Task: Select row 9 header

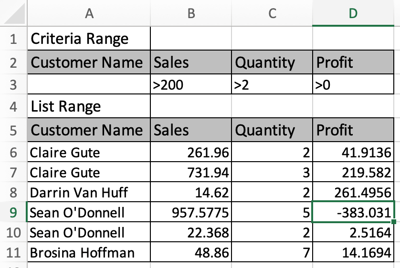Action: point(13,212)
